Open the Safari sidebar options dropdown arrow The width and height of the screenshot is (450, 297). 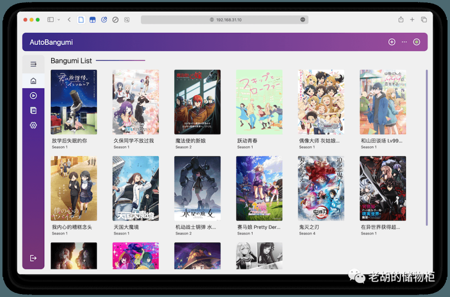pyautogui.click(x=59, y=20)
